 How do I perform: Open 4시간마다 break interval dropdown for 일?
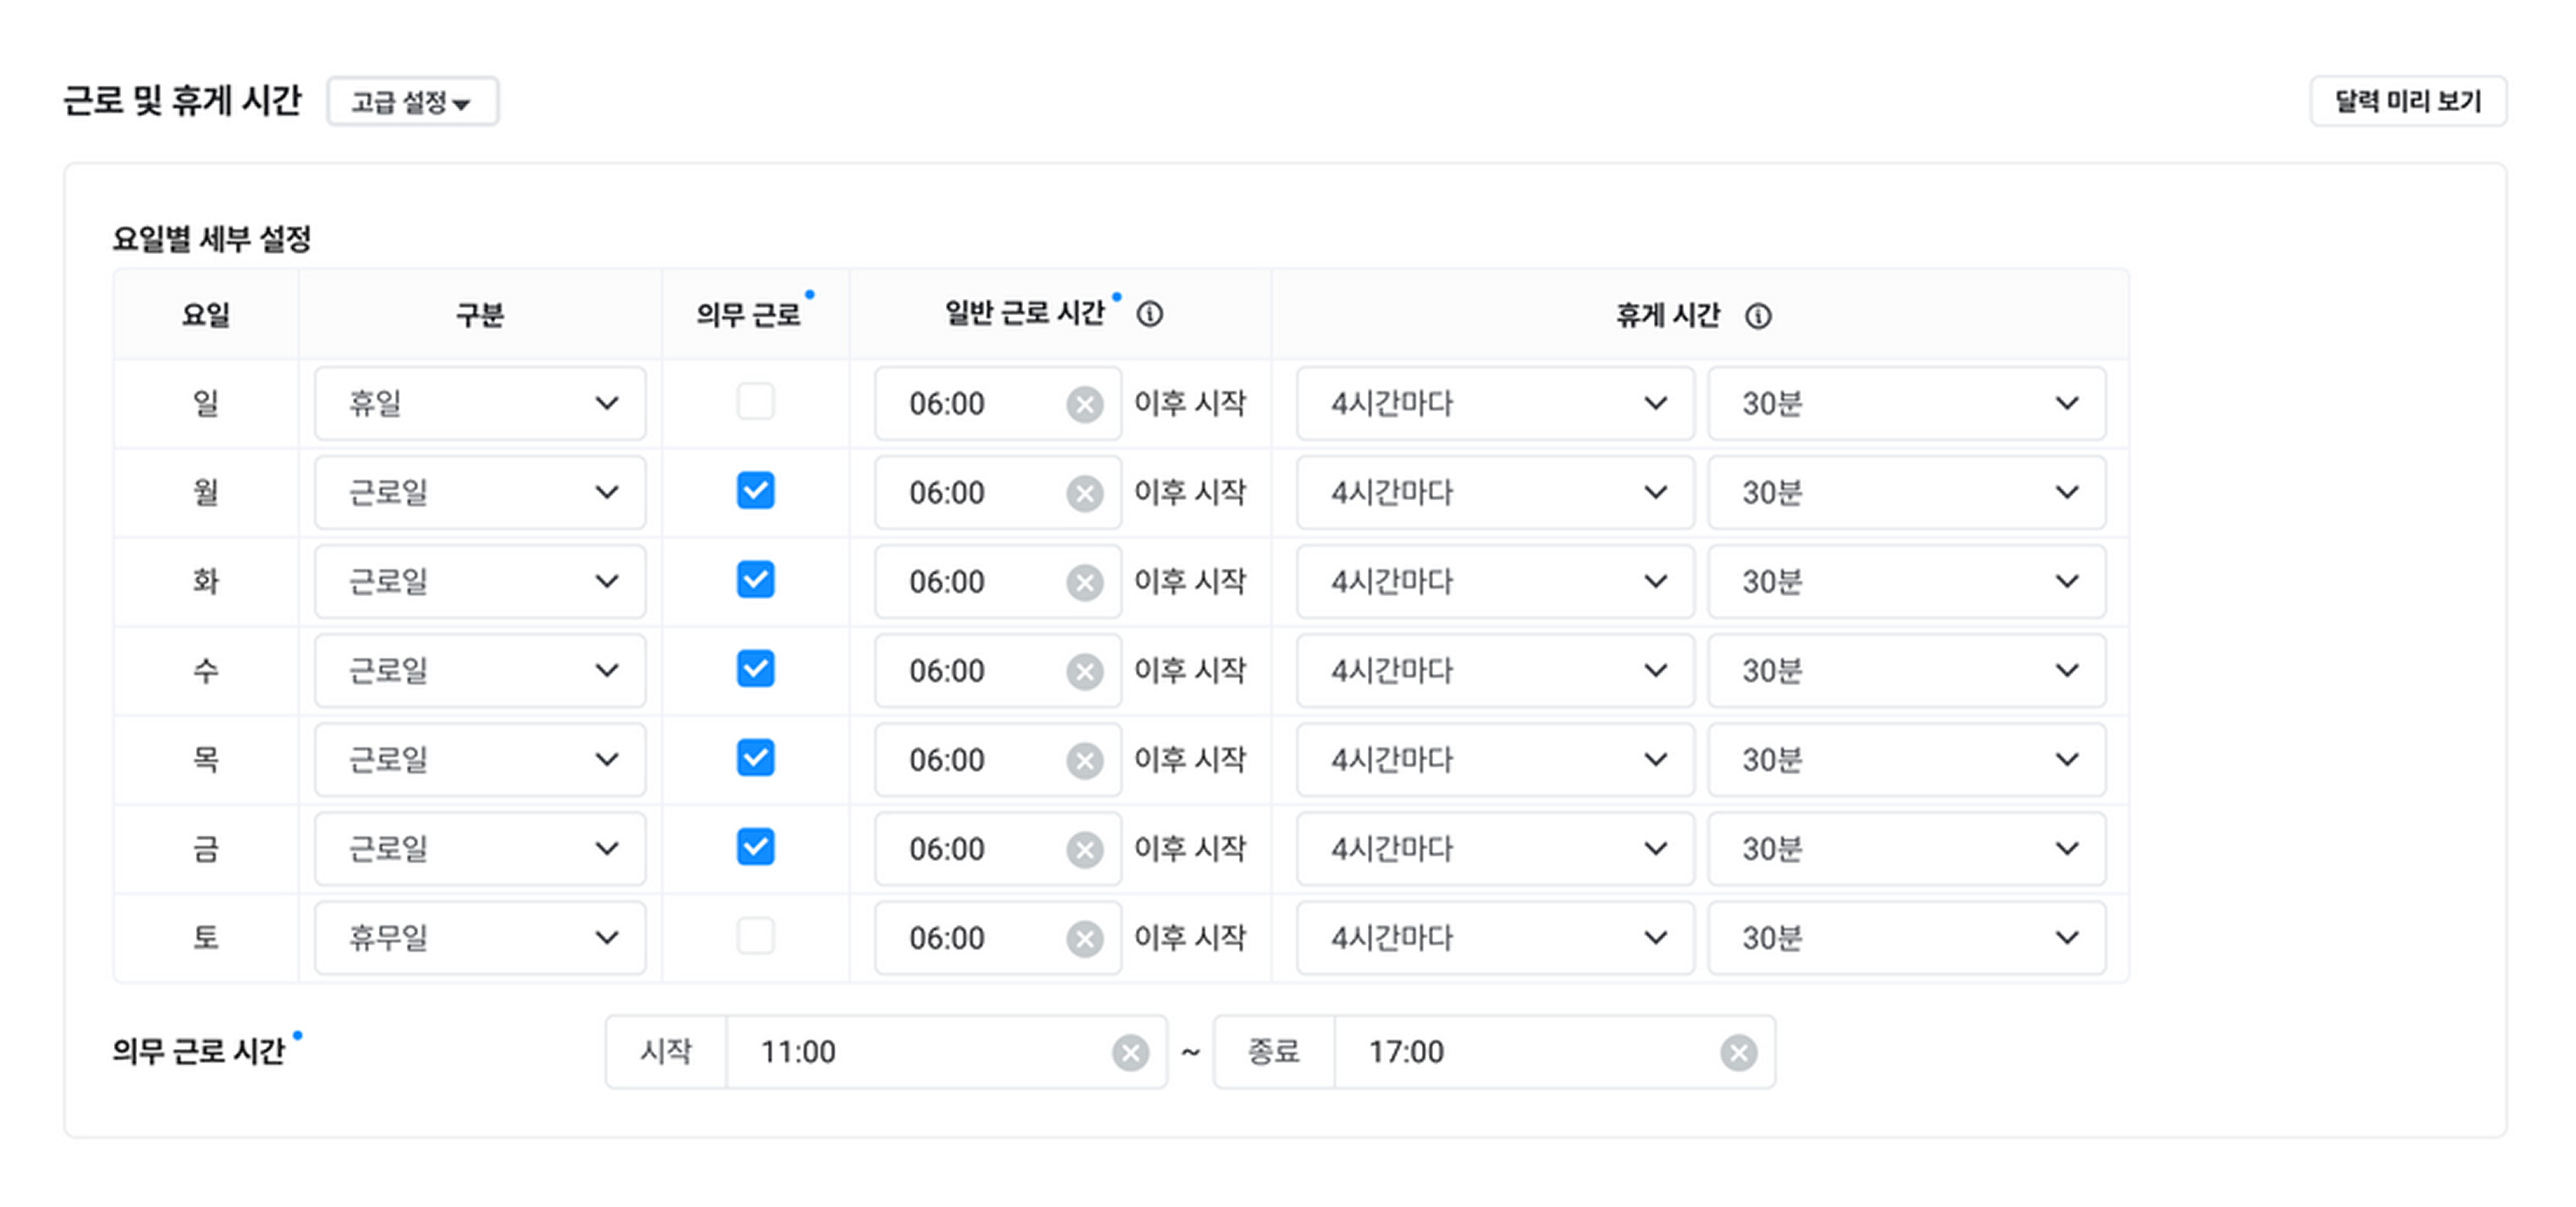pyautogui.click(x=1495, y=403)
